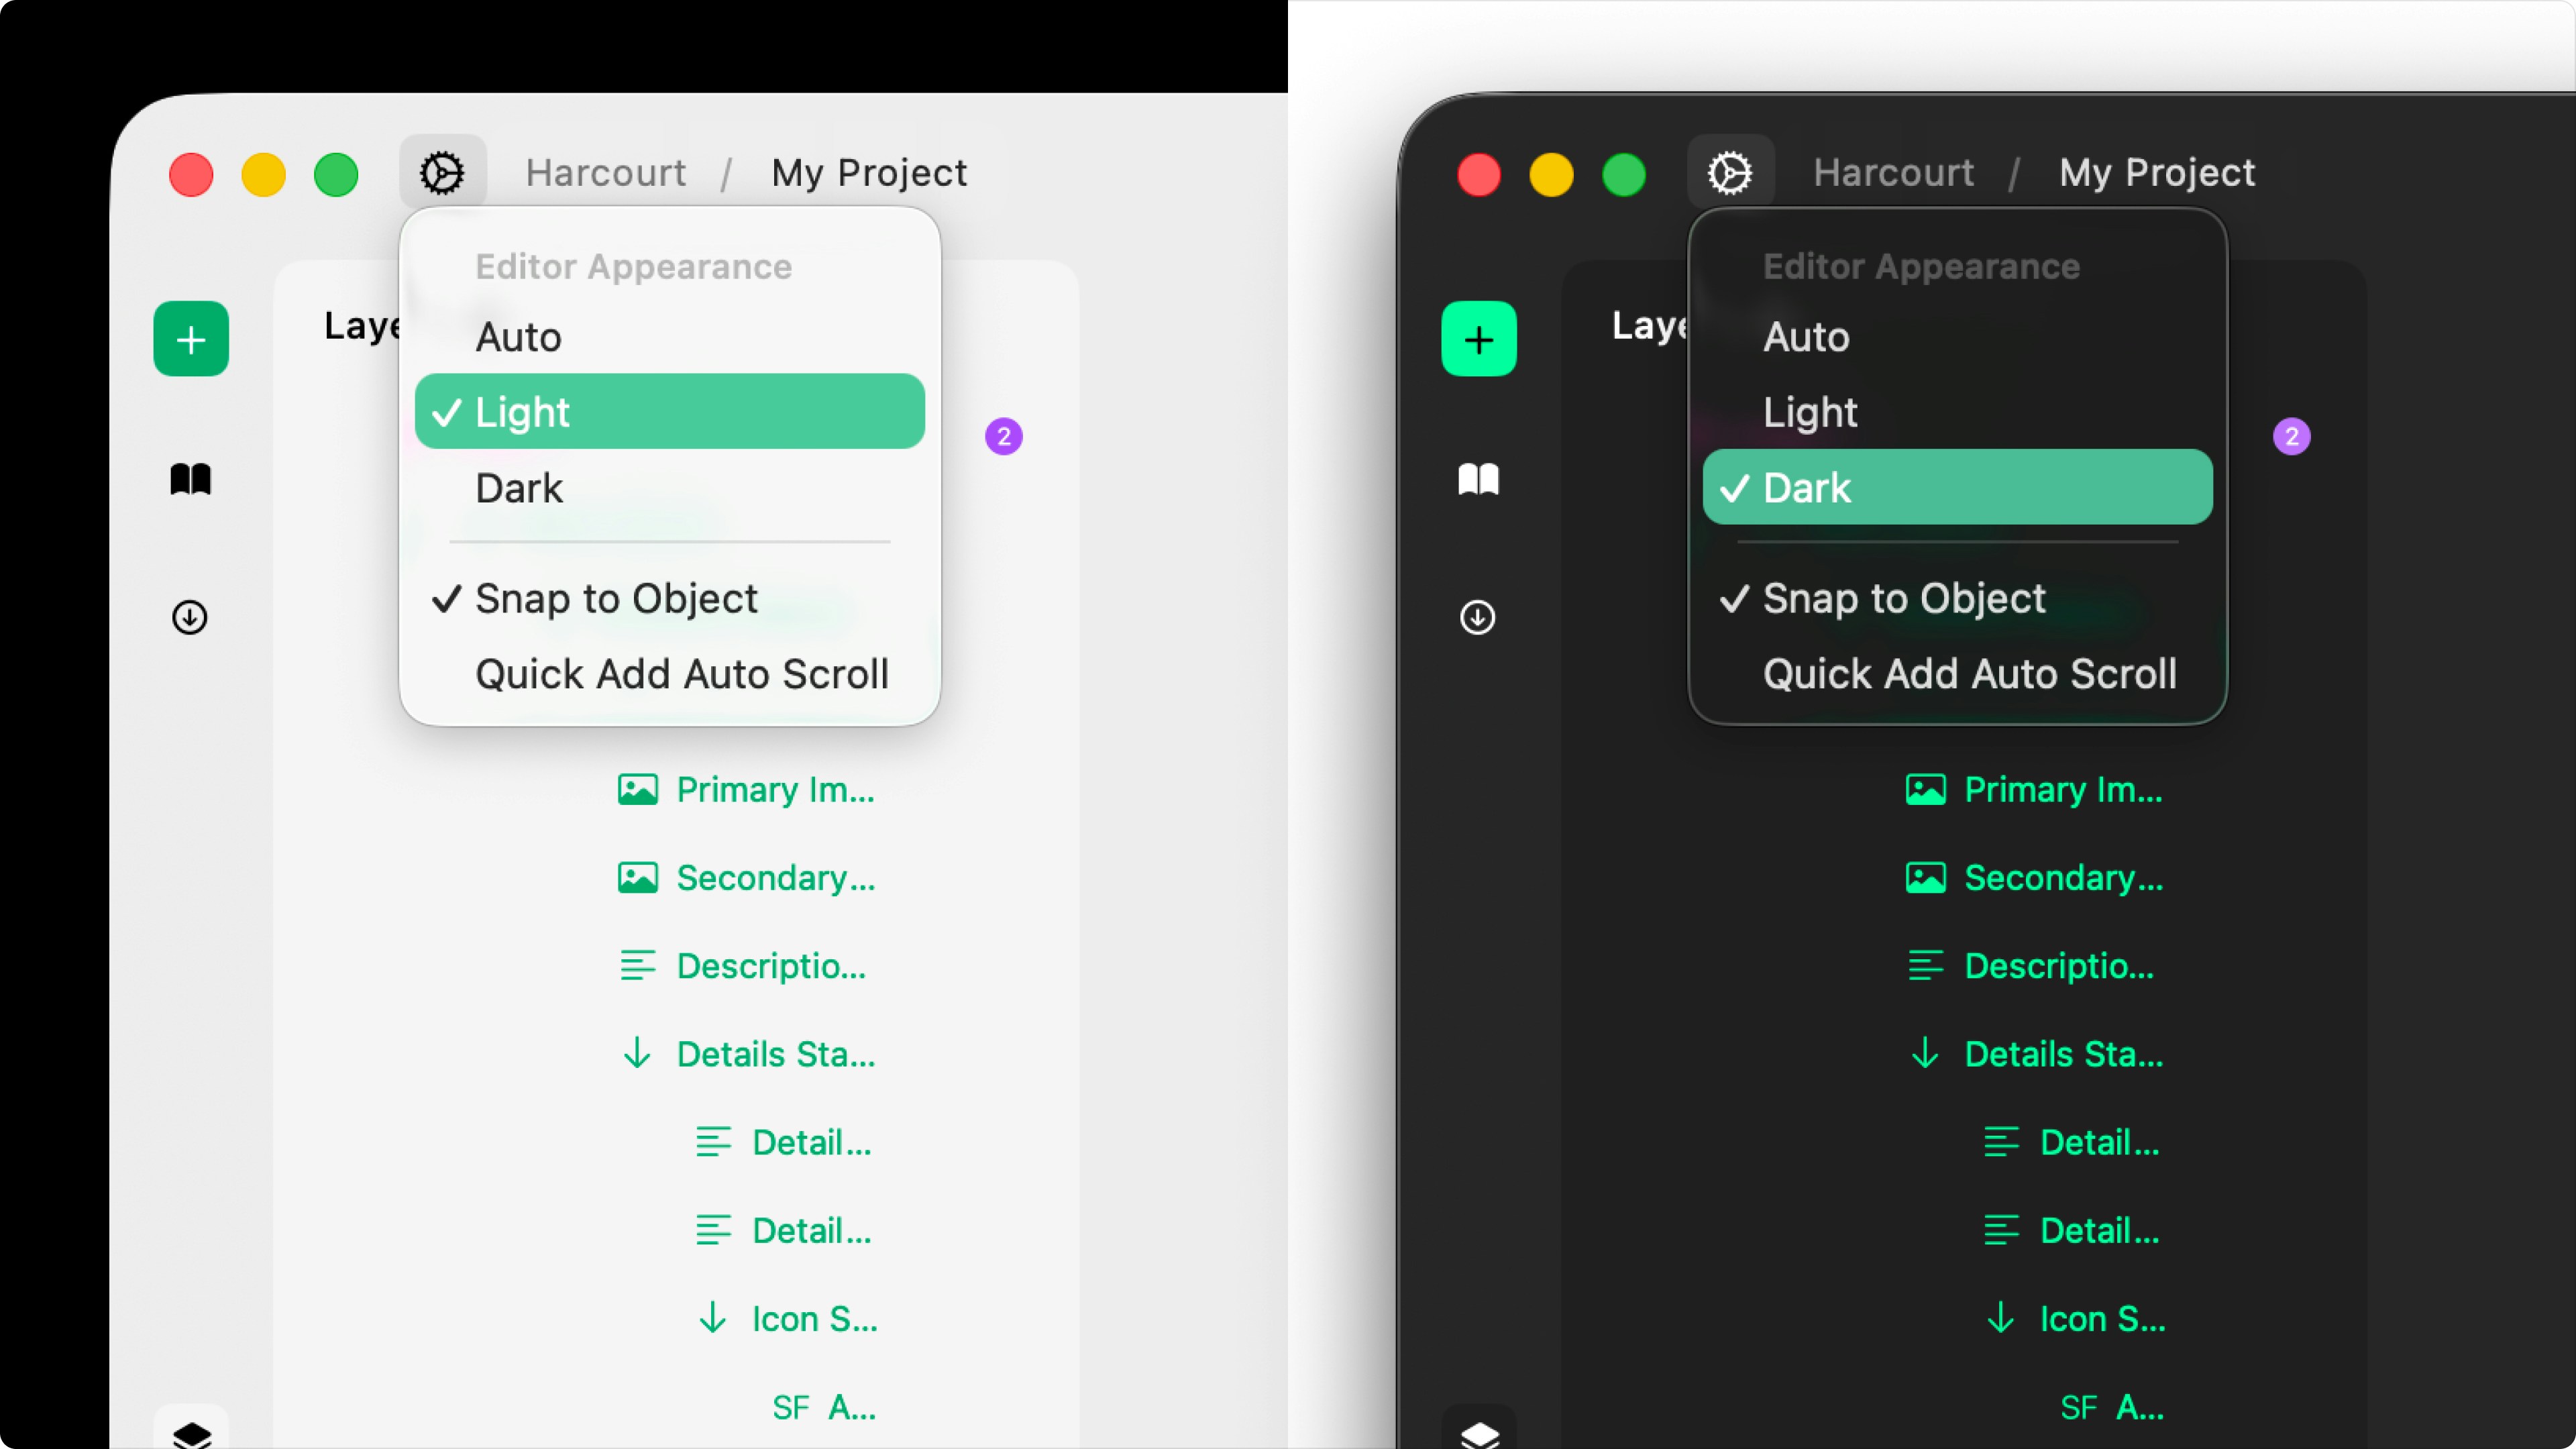Select Auto editor appearance
This screenshot has width=2576, height=1449.
click(x=518, y=336)
